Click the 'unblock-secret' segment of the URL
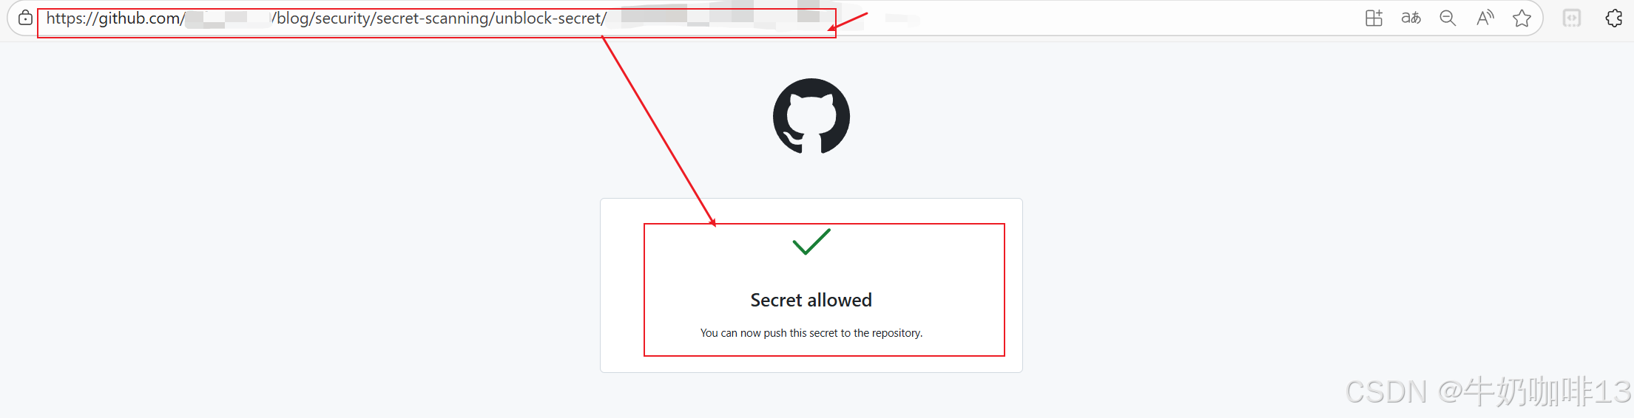Viewport: 1634px width, 418px height. pos(548,18)
